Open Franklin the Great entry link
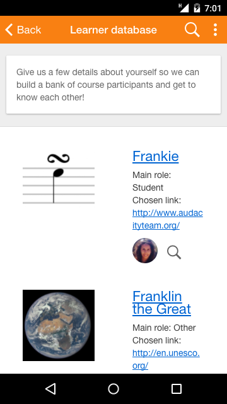The width and height of the screenshot is (227, 404). tap(161, 302)
